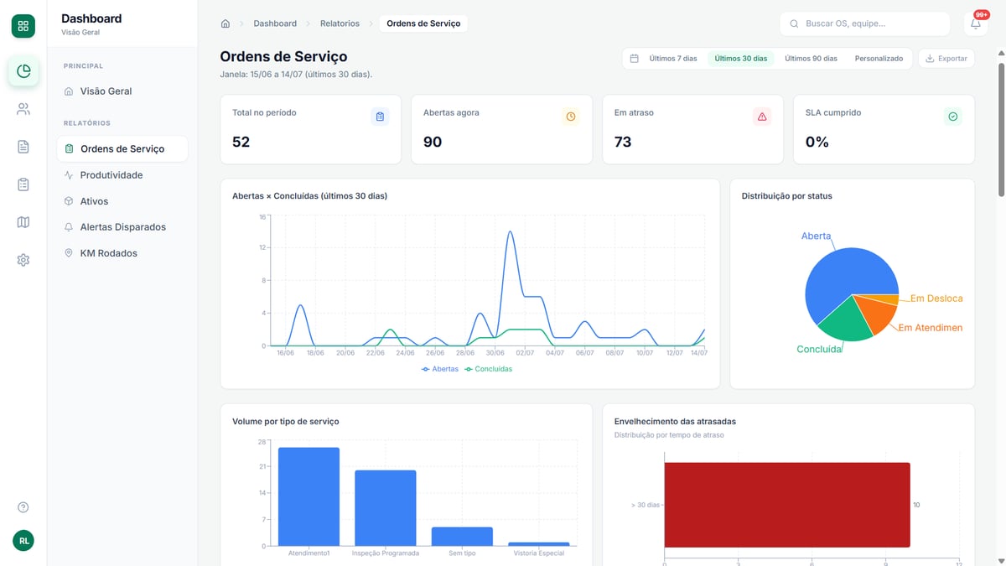
Task: Click the SLA cumprido value 0%
Action: (817, 142)
